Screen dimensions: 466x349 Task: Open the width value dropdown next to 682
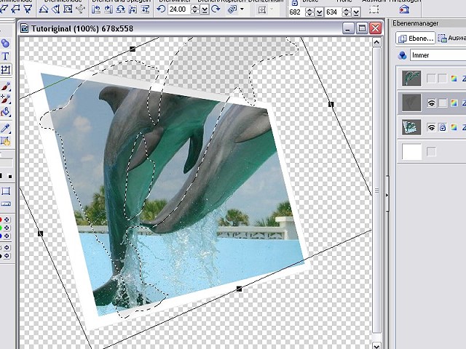click(319, 12)
